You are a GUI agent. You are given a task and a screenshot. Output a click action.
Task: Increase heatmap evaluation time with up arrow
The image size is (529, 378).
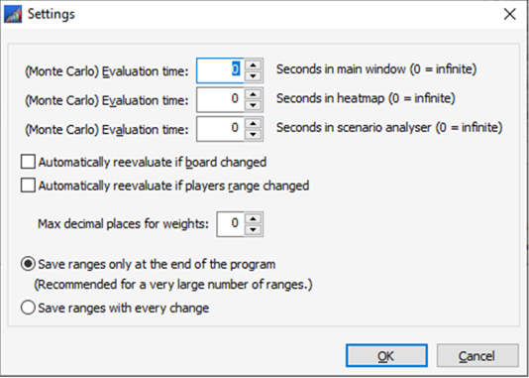click(253, 94)
